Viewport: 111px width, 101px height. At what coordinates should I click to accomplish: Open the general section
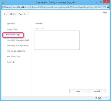click(x=11, y=23)
